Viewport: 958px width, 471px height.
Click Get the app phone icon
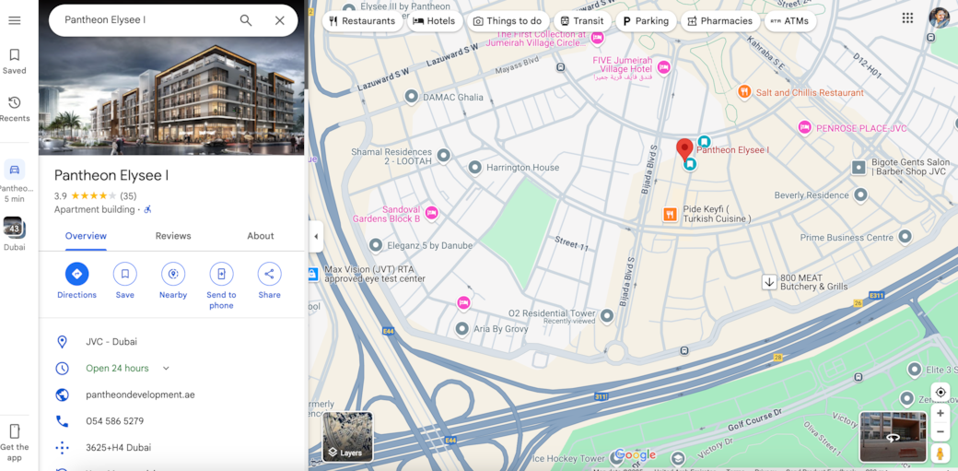[x=15, y=430]
